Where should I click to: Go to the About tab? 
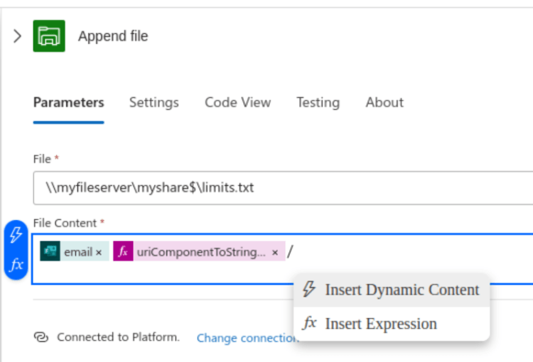click(384, 102)
